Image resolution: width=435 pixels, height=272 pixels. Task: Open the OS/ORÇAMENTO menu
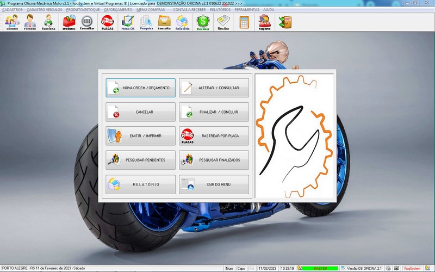click(x=118, y=9)
